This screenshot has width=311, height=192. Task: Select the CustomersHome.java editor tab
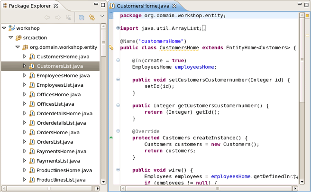[143, 6]
